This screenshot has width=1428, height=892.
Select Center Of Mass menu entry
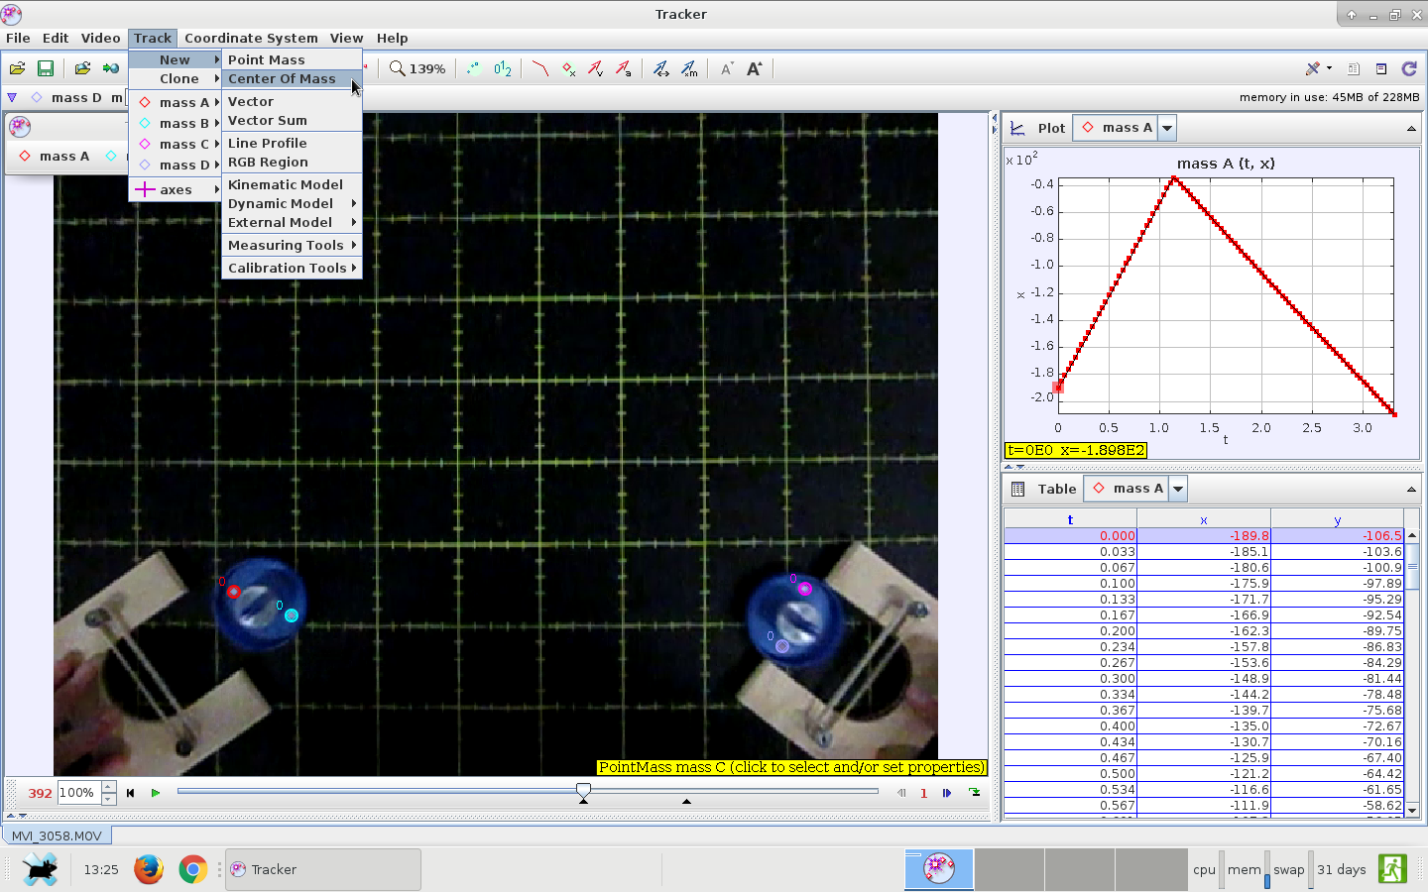(282, 79)
